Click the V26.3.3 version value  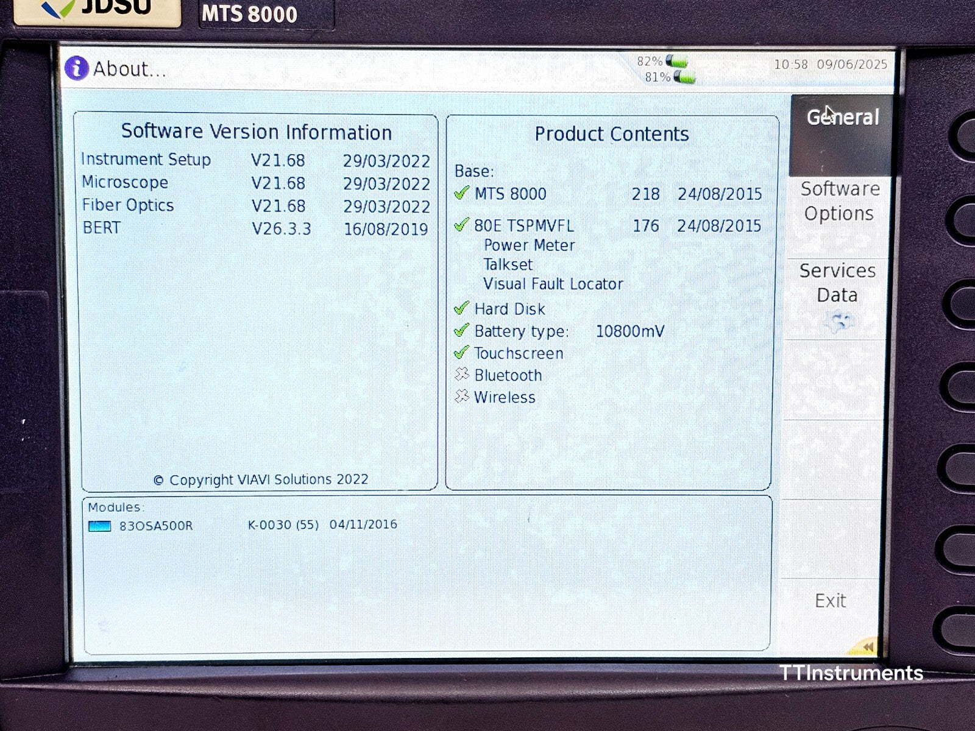tap(282, 229)
